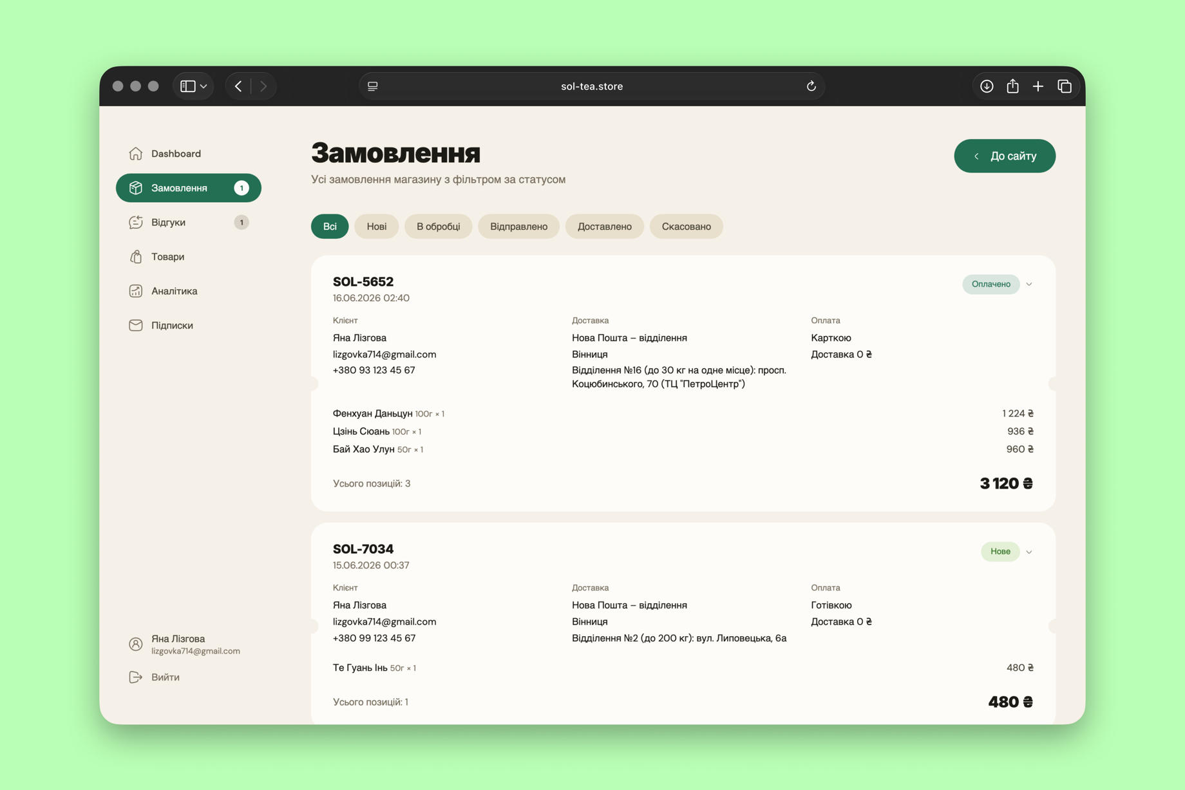Image resolution: width=1185 pixels, height=790 pixels.
Task: Click the Цзінь Сюань item row
Action: tap(683, 431)
